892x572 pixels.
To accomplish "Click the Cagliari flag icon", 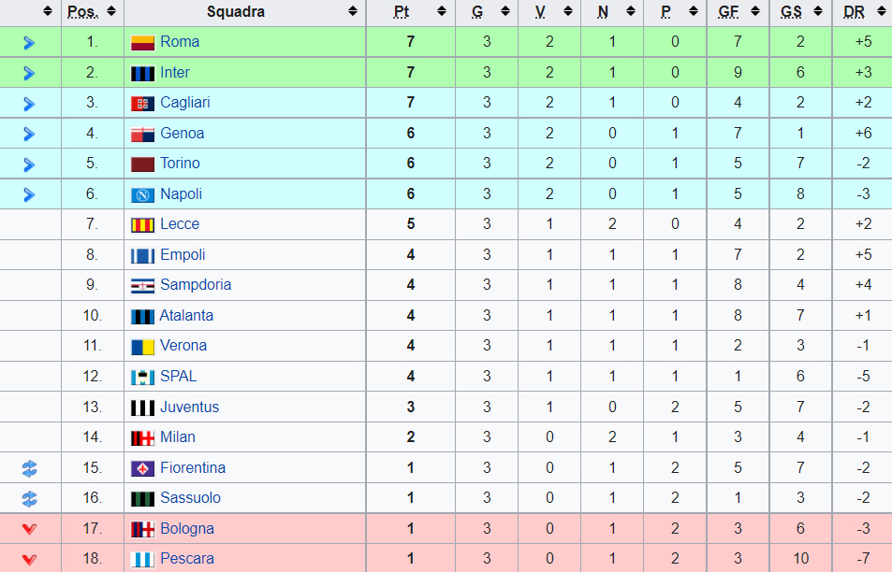I will pos(142,104).
